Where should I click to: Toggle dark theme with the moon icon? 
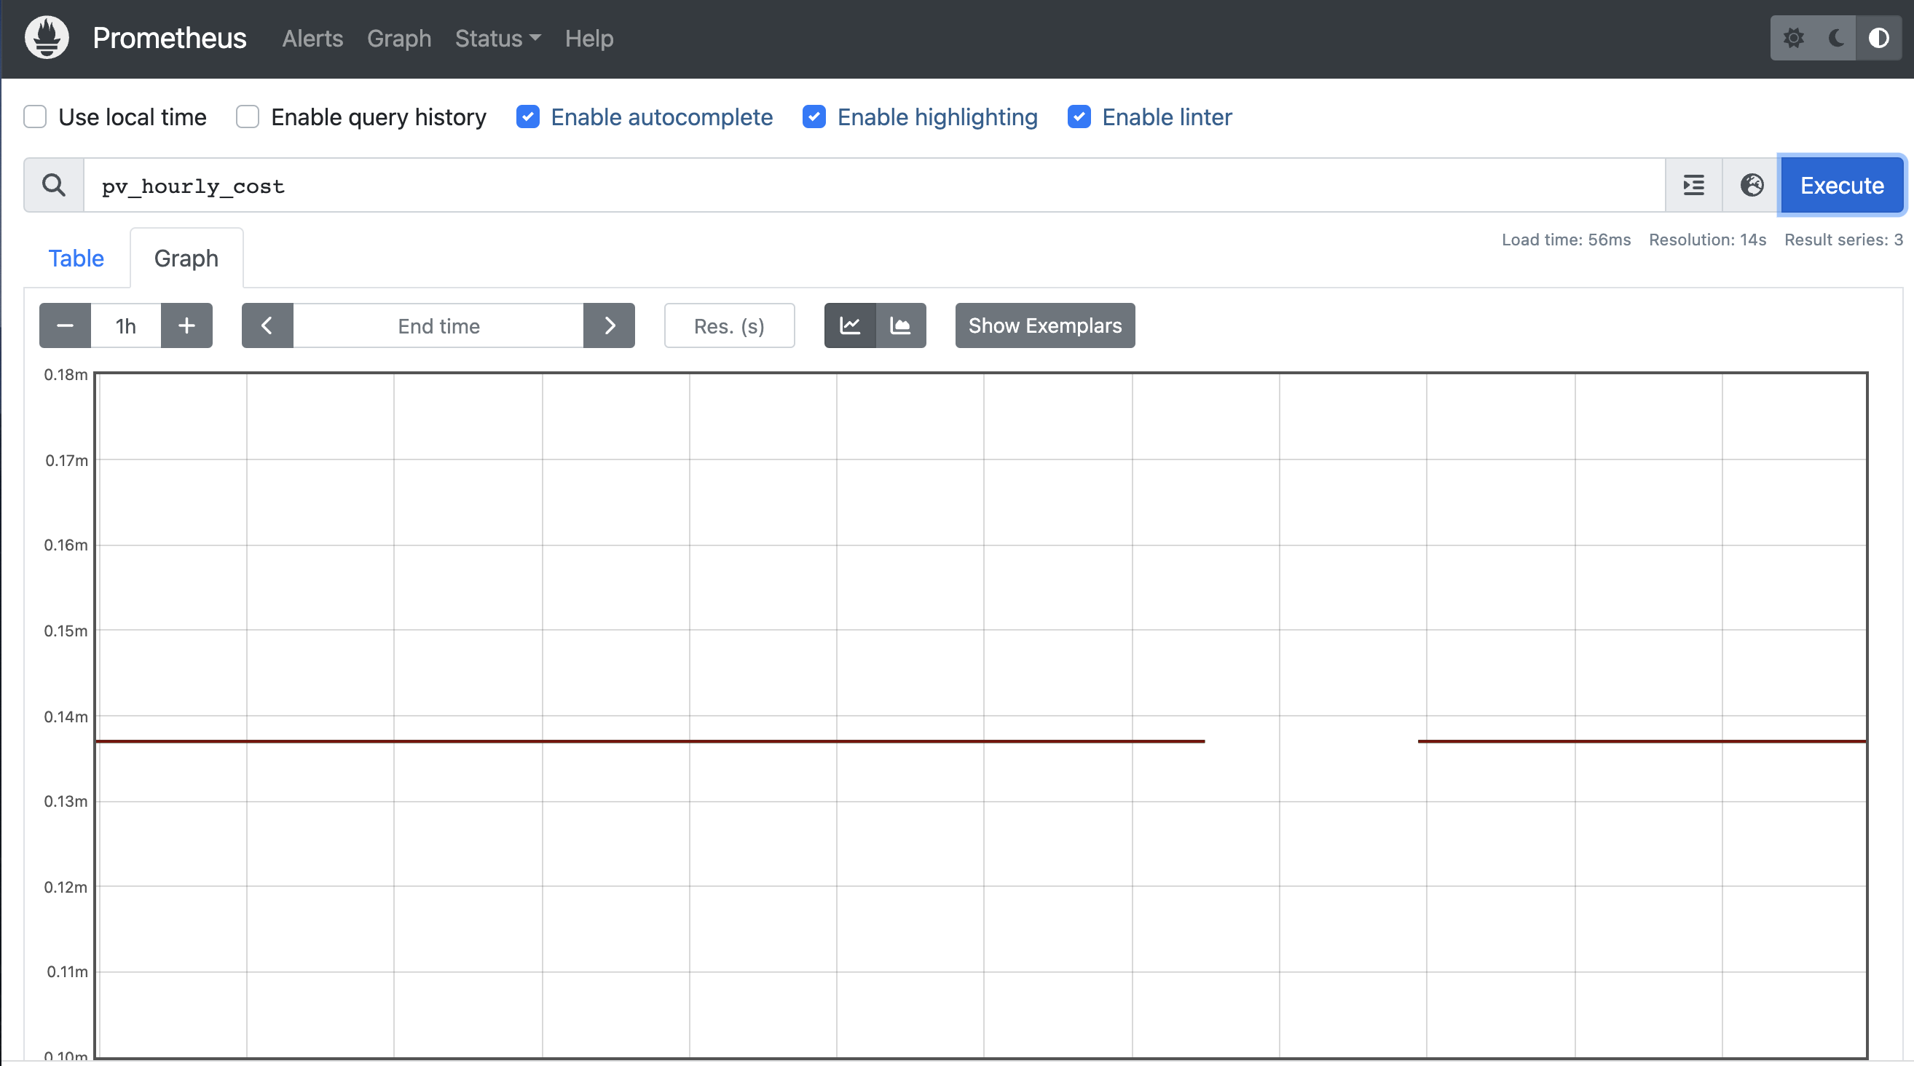[x=1835, y=38]
